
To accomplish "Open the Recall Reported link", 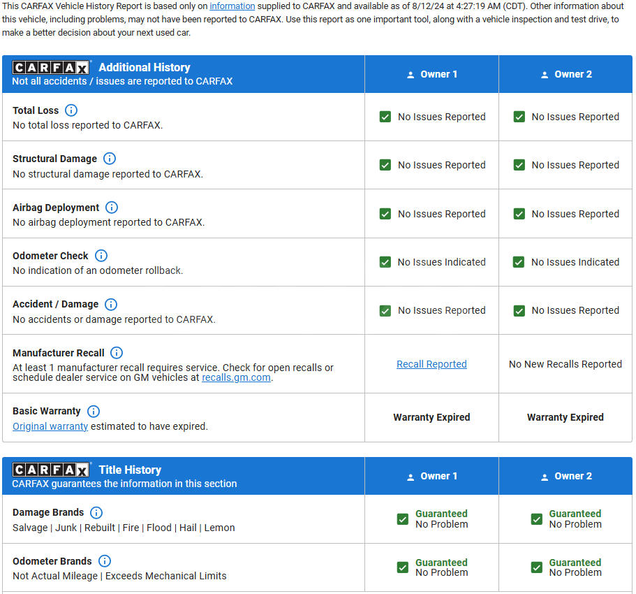I will click(x=431, y=364).
